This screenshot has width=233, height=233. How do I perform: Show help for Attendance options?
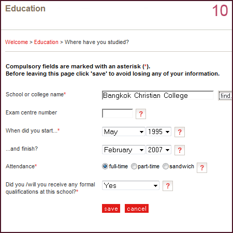coord(202,168)
